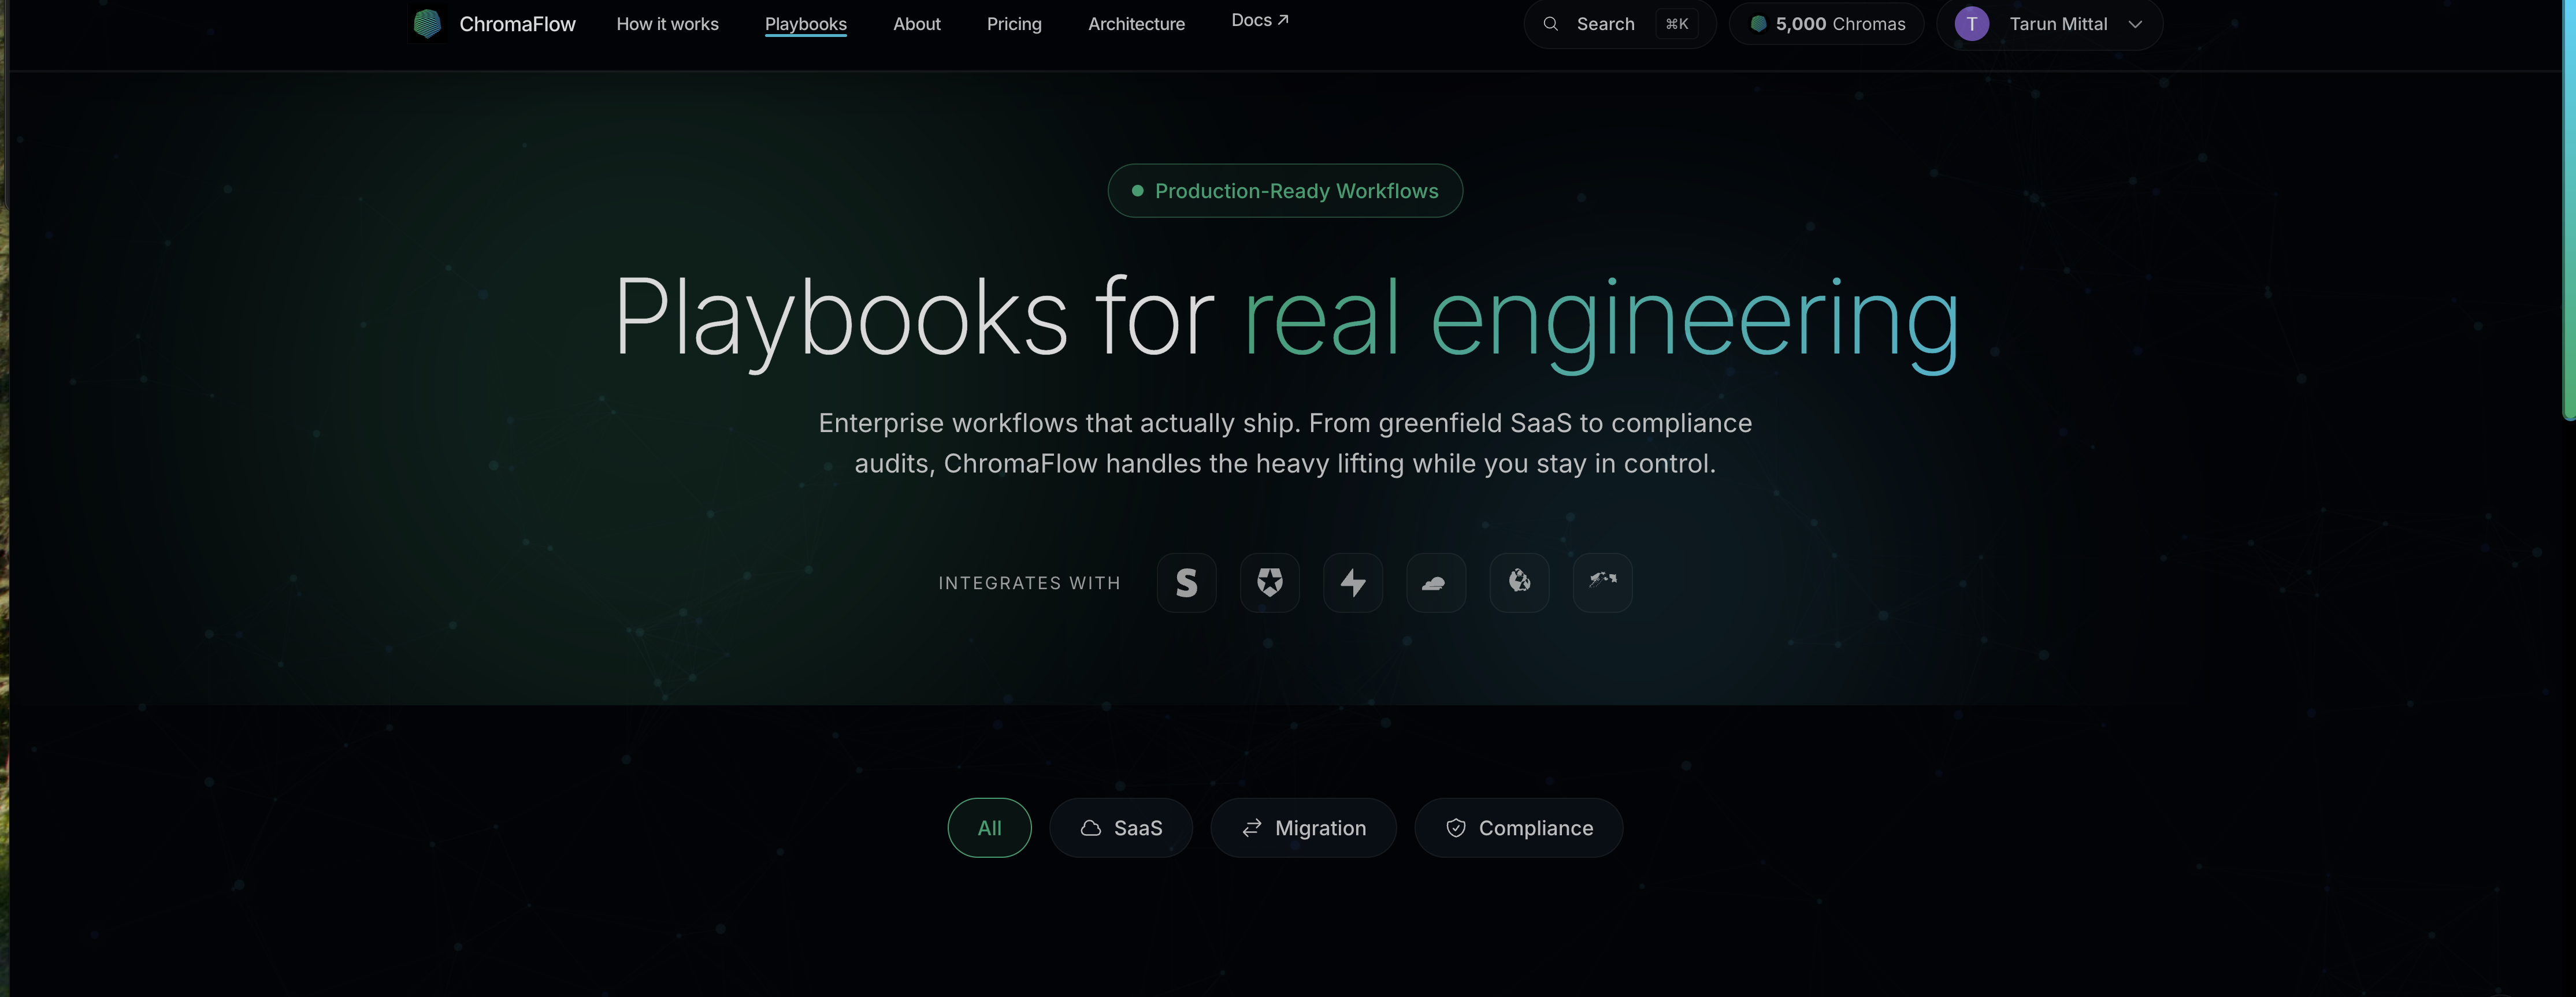Open the 5,000 Chromas balance pill
The image size is (2576, 997).
[1826, 23]
